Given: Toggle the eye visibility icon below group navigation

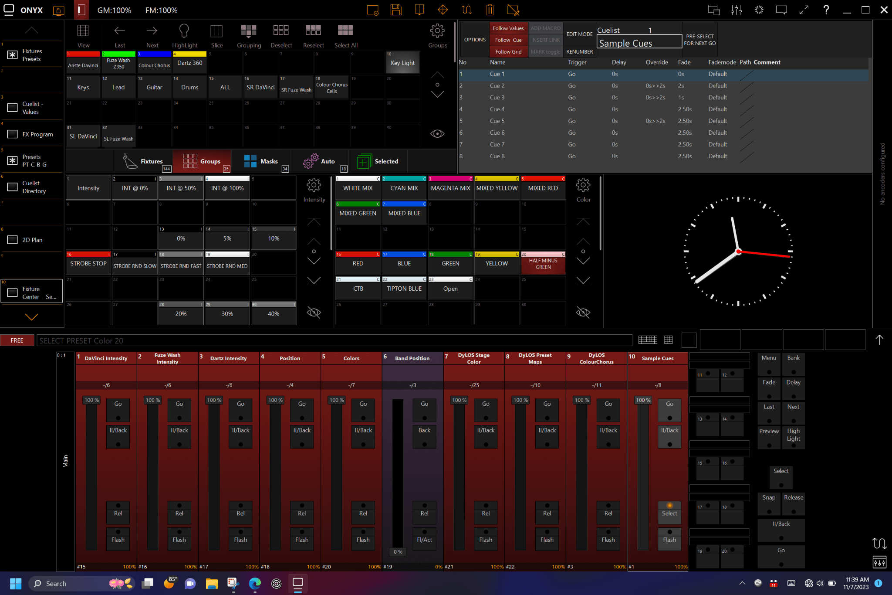Looking at the screenshot, I should (x=437, y=133).
